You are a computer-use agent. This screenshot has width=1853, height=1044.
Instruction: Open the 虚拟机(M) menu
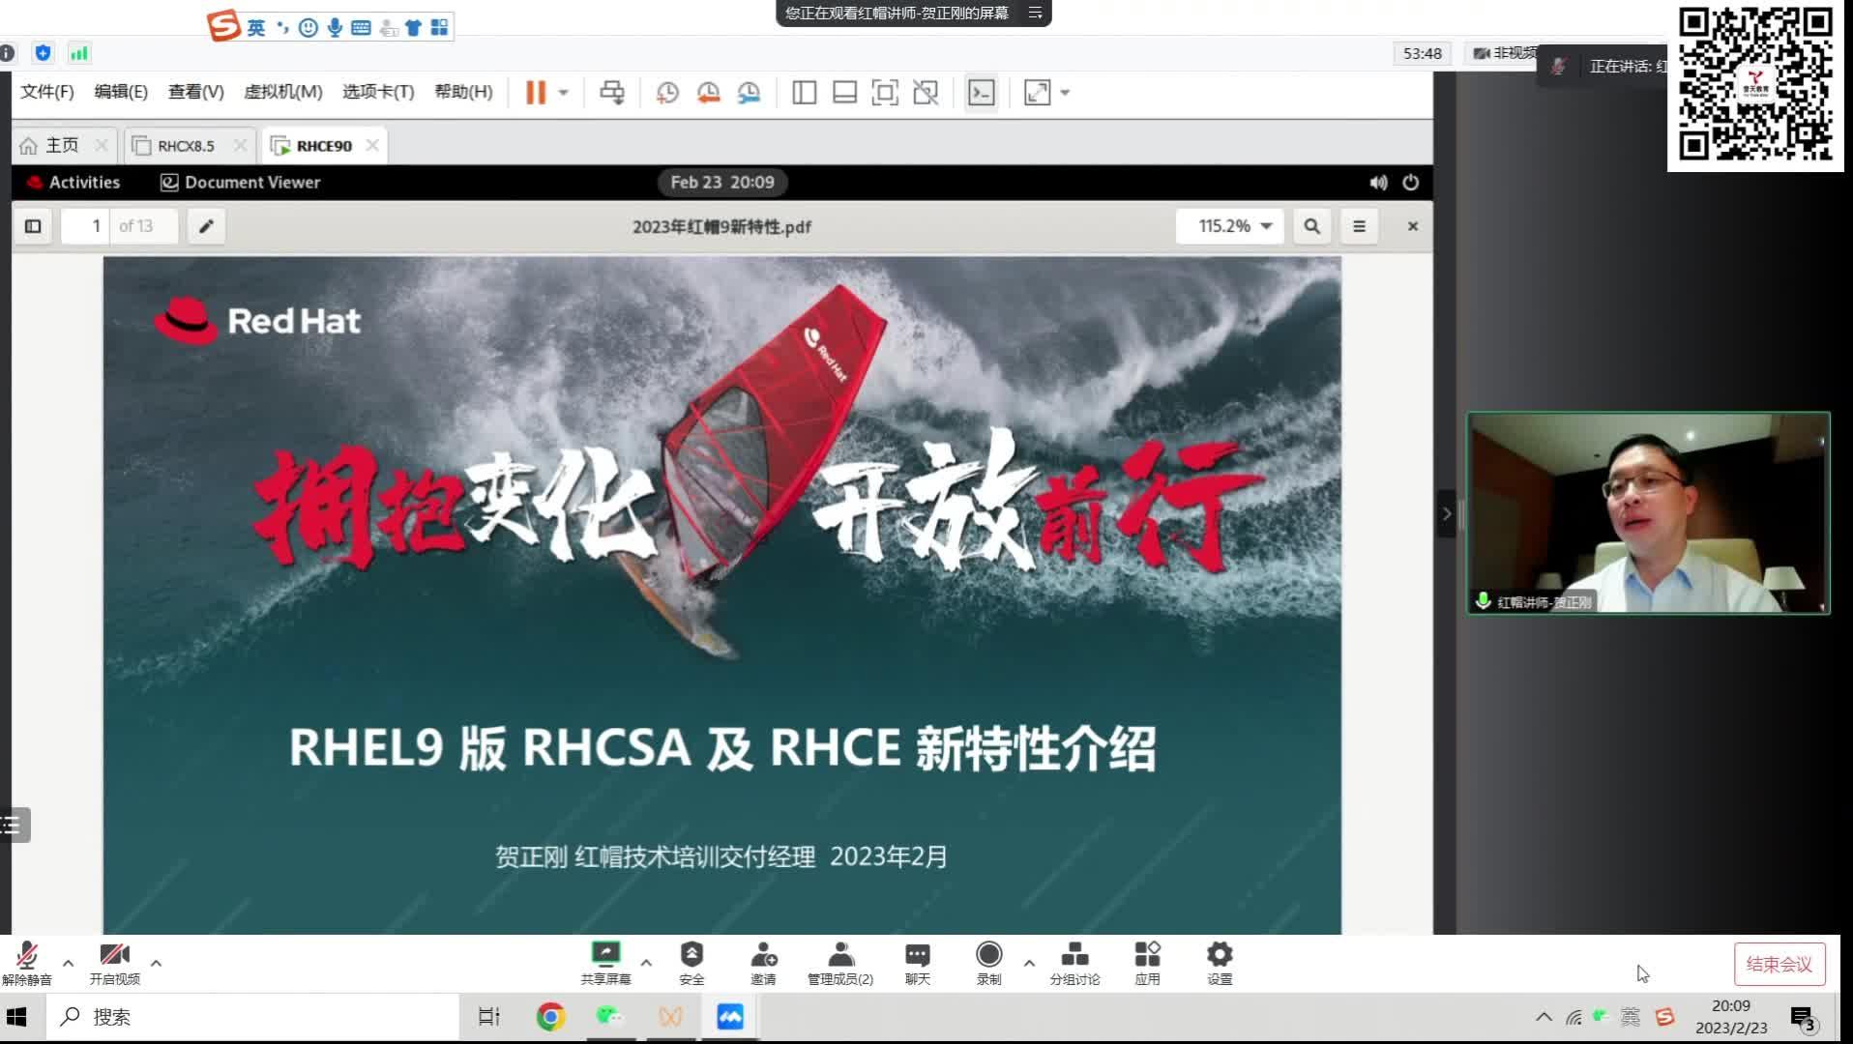coord(283,92)
